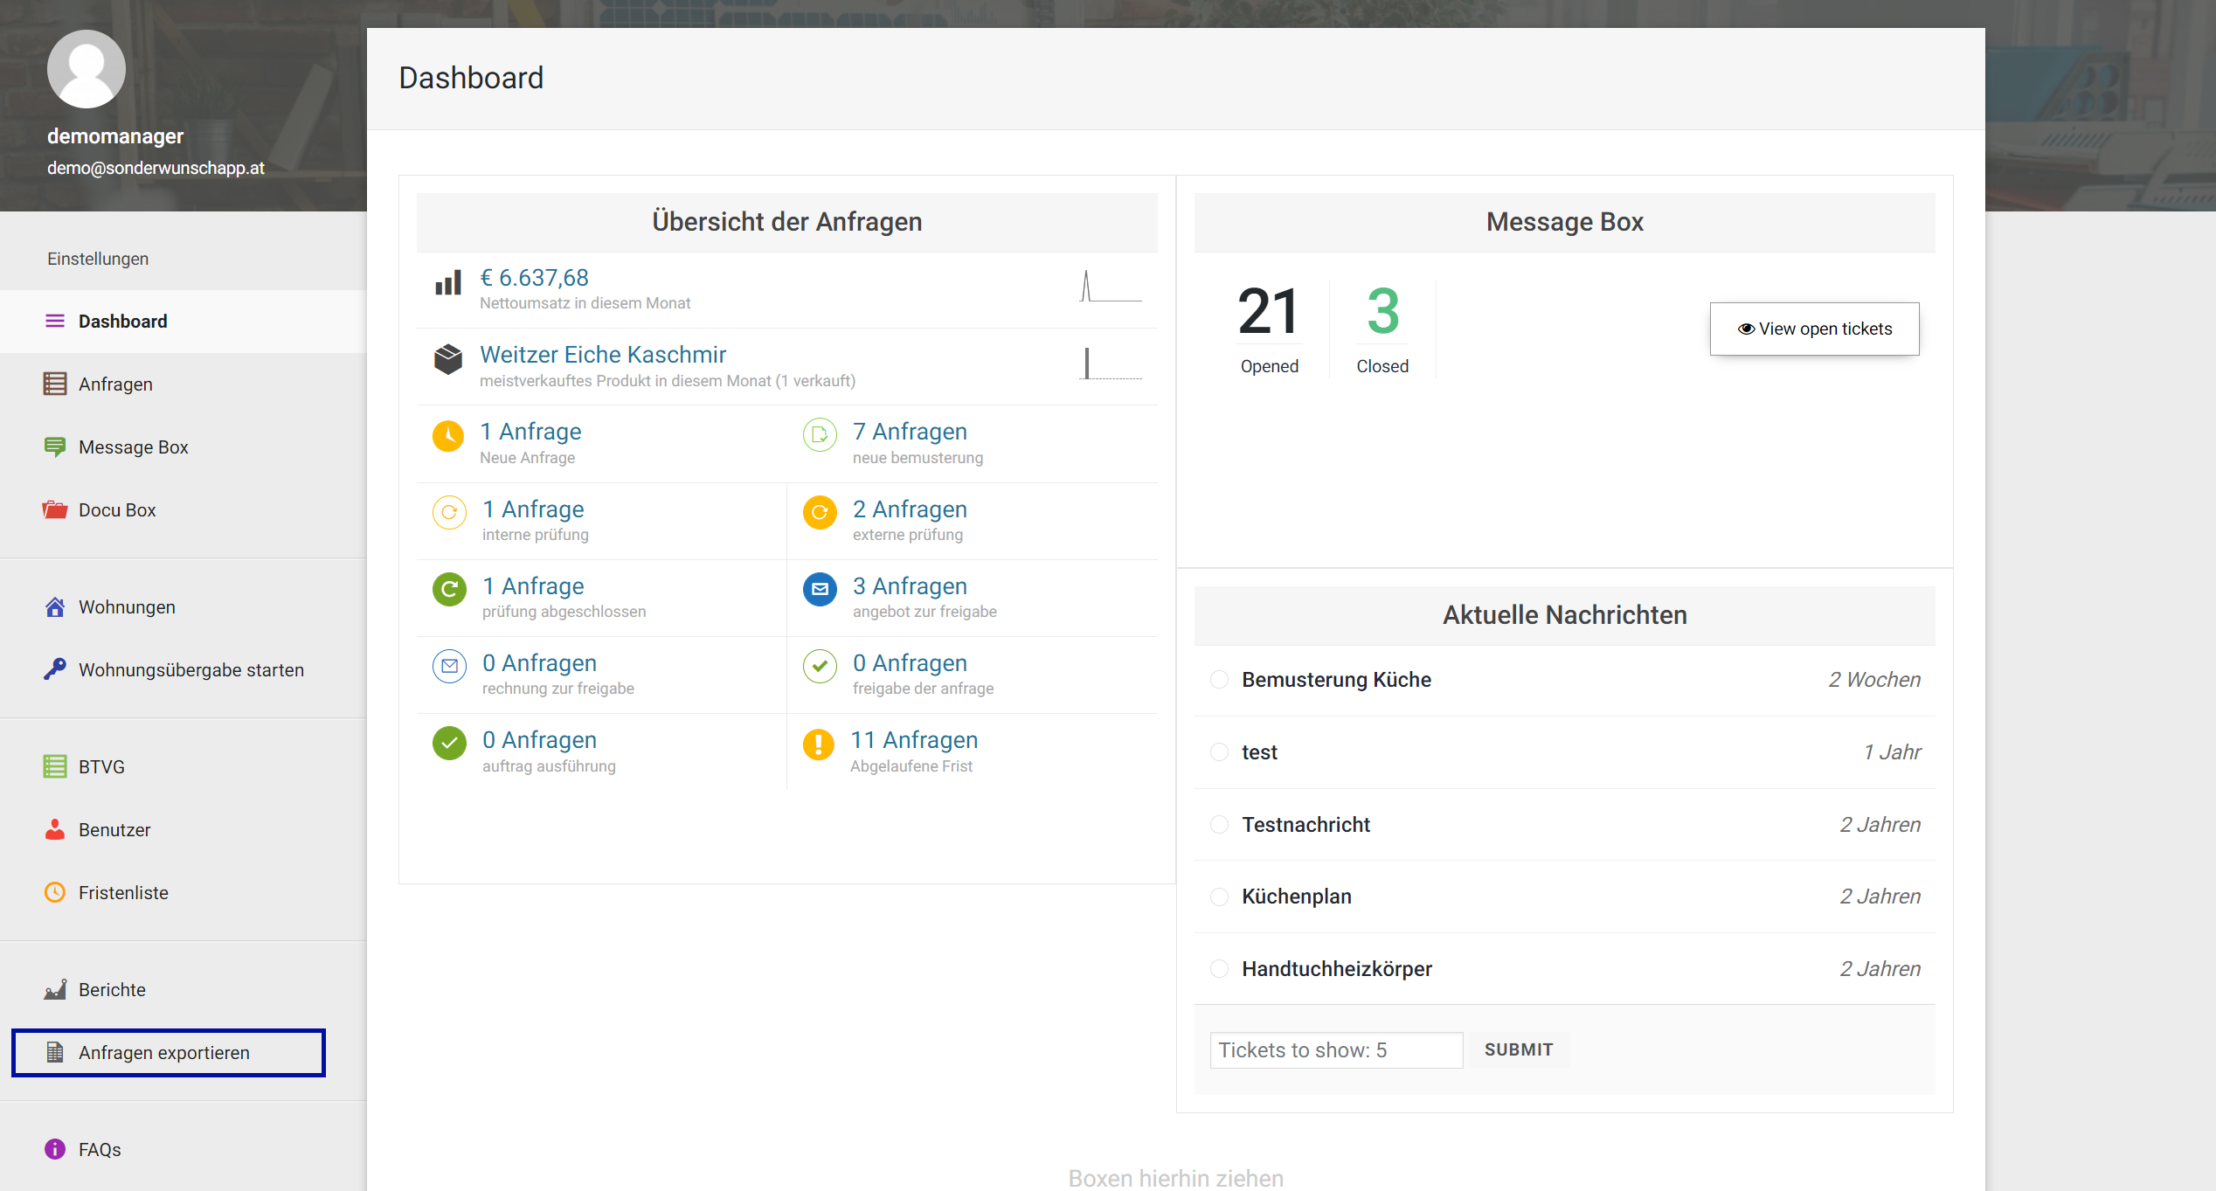Click the 3 Closed tickets counter

click(1382, 329)
